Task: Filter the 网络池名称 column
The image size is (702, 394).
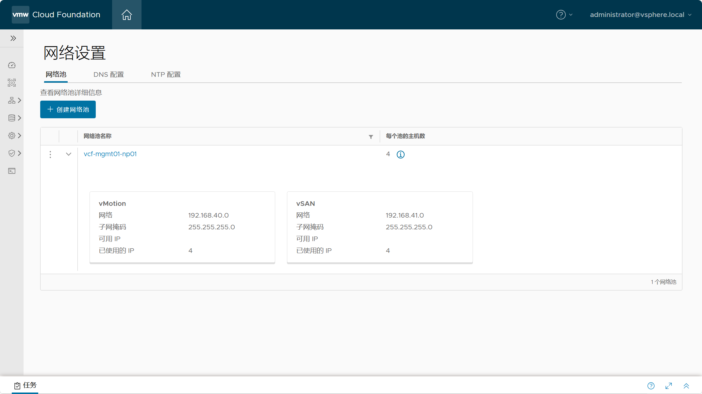Action: 371,137
